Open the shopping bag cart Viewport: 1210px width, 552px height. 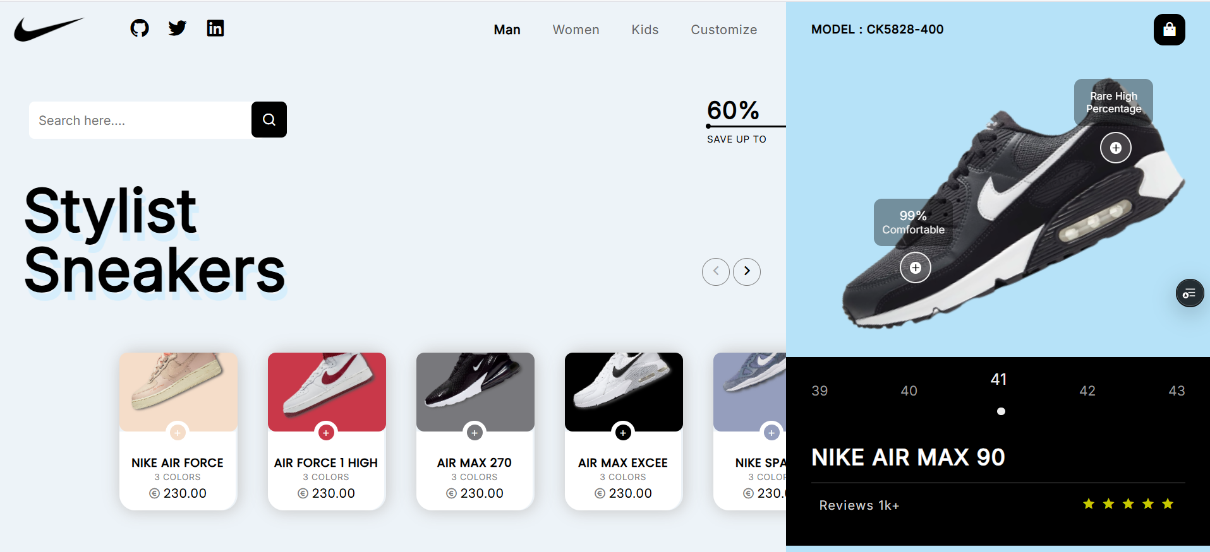[x=1169, y=30]
